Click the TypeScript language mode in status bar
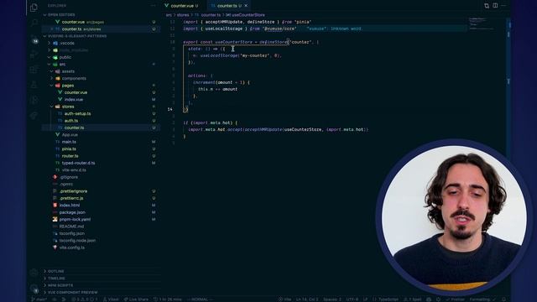 coord(385,299)
